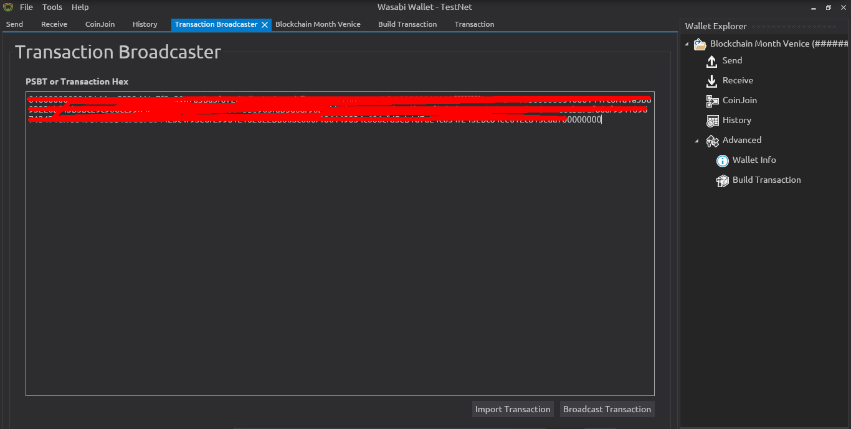Click the Wallet Info blue info icon

[x=723, y=161]
